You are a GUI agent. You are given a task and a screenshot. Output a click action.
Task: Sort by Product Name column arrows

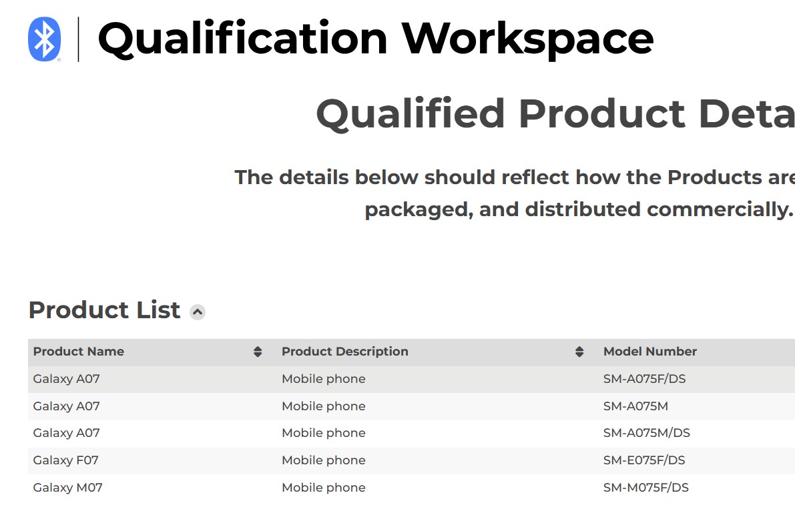pyautogui.click(x=258, y=352)
